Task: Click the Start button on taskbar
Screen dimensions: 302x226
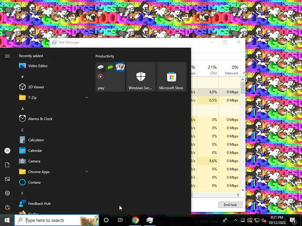Action: [x=7, y=220]
